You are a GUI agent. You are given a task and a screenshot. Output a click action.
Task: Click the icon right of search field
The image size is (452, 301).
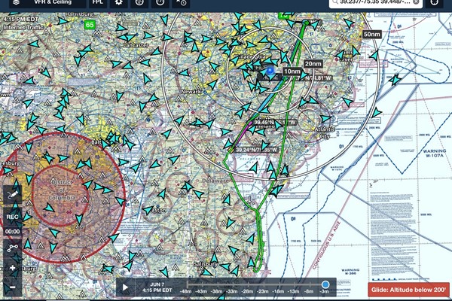435,4
